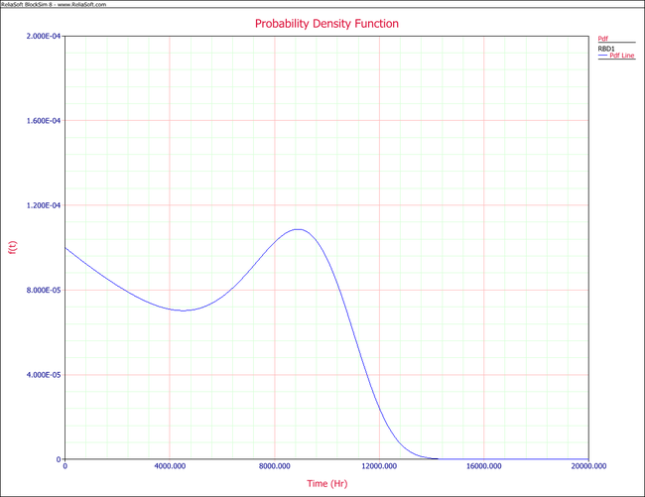Click the 1.600E-04 y-axis tick label
The width and height of the screenshot is (645, 497).
pos(42,121)
